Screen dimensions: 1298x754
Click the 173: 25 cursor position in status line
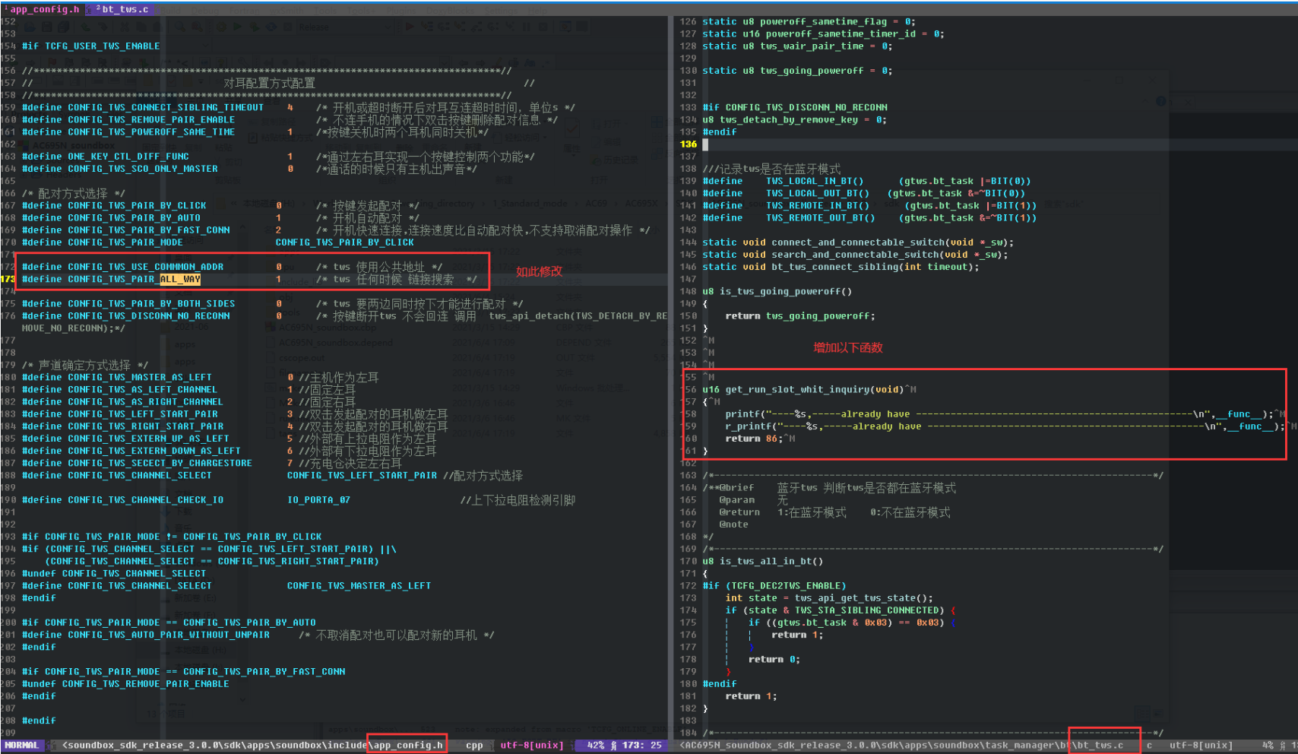tap(642, 746)
